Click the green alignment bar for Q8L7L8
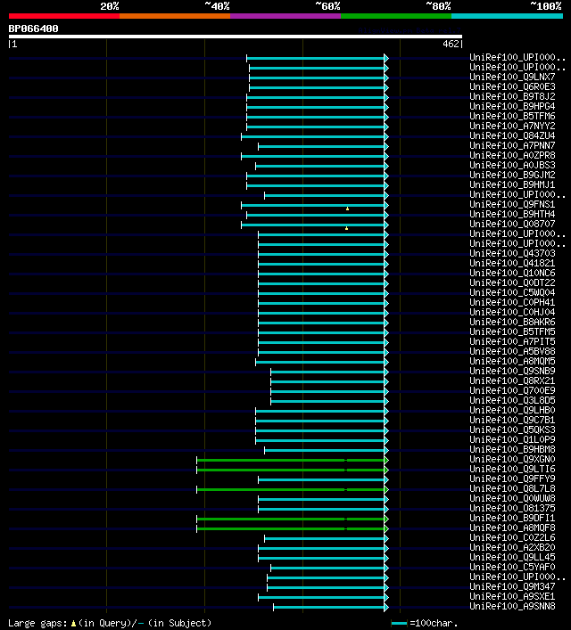 [x=292, y=490]
